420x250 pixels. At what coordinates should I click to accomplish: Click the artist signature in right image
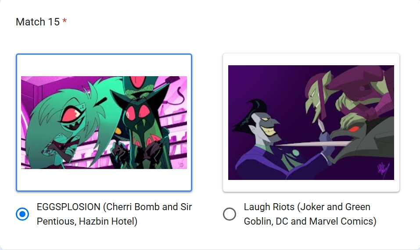tap(381, 169)
